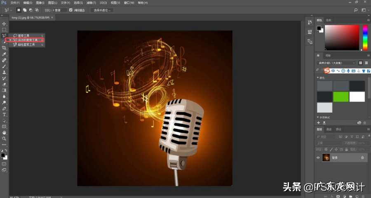Pick the green swatch in library
The image size is (371, 198).
(x=341, y=97)
